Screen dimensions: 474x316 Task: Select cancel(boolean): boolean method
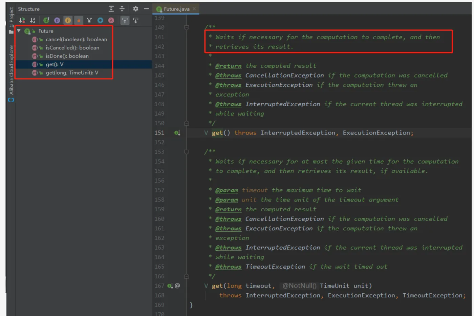76,39
